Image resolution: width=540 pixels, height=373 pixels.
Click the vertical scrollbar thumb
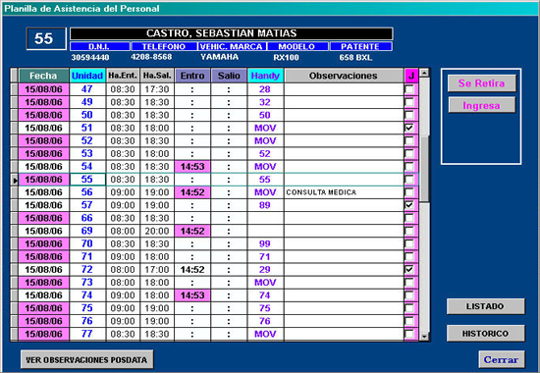(x=424, y=169)
